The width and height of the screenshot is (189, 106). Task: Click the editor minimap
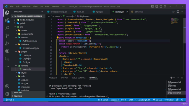coord(176,21)
